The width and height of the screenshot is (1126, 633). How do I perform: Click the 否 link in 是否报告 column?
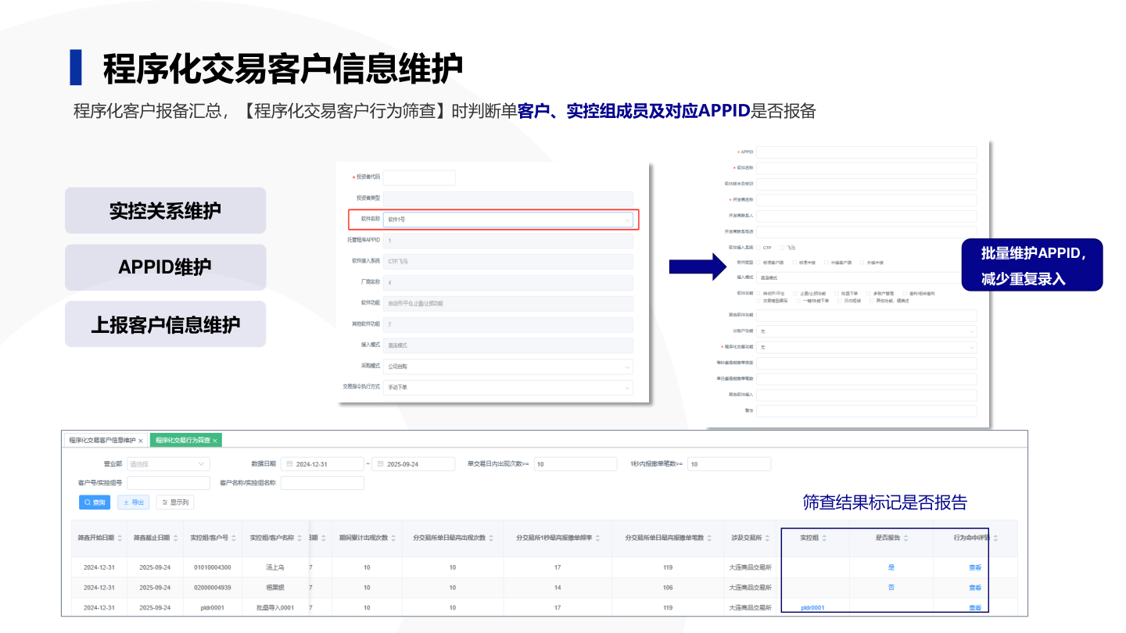point(891,588)
